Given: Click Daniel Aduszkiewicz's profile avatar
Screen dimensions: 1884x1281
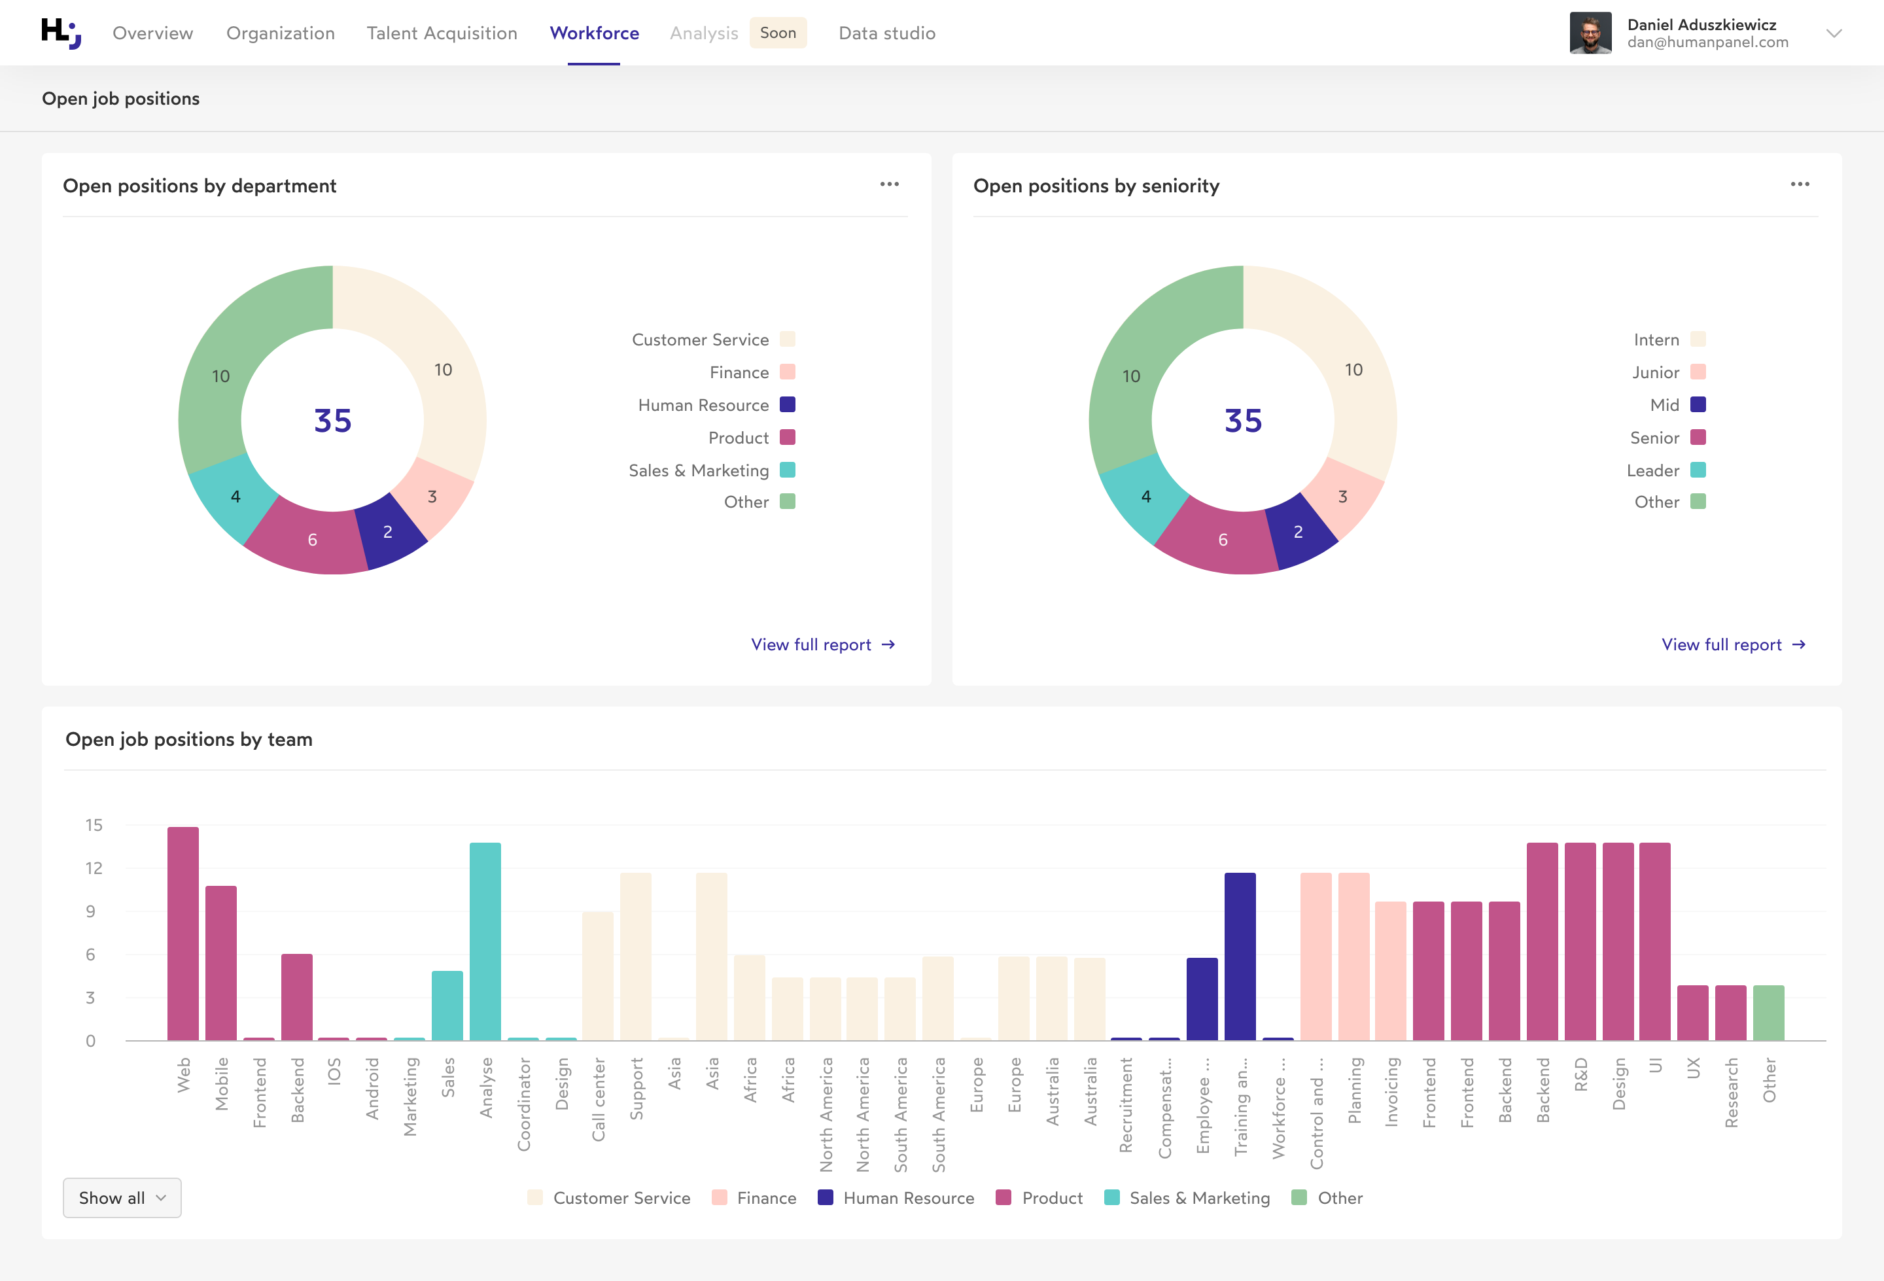Looking at the screenshot, I should (1592, 33).
